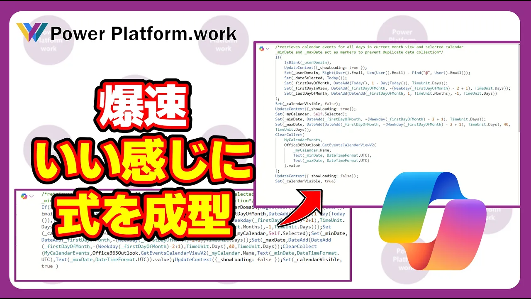Screen dimensions: 531x299
Task: Expand the chevron beside Copilot in formatted panel
Action: click(x=268, y=49)
